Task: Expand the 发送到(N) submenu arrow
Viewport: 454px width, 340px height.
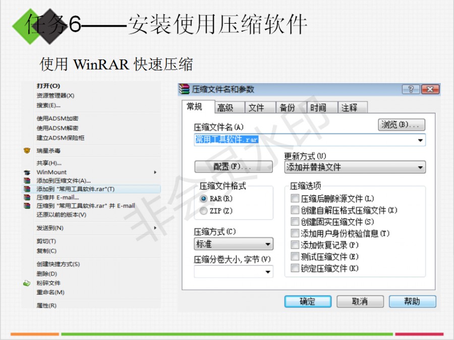Action: coord(155,228)
